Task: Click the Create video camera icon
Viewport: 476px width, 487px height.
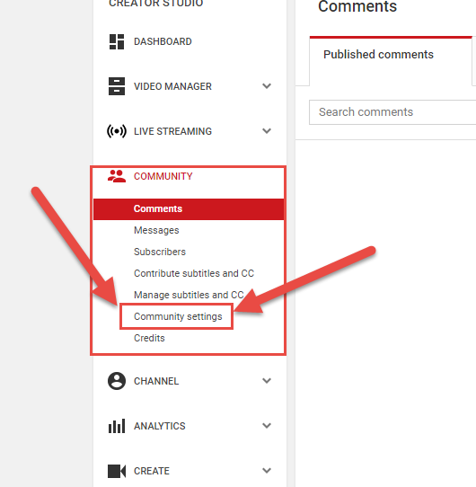Action: [x=117, y=471]
